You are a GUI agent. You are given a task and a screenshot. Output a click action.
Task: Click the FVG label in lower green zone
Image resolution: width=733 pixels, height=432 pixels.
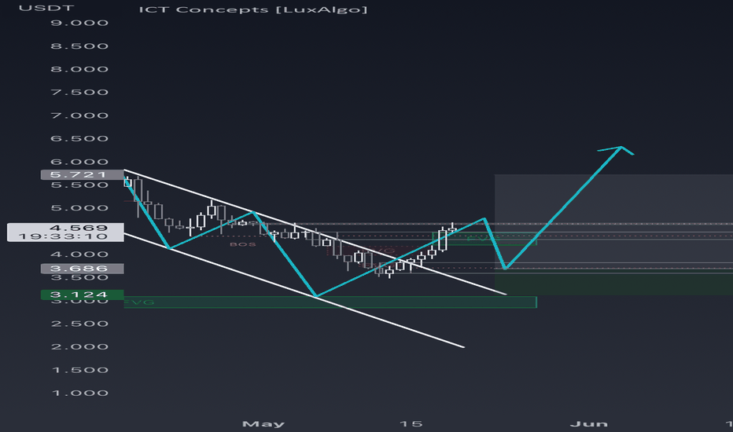tap(139, 302)
